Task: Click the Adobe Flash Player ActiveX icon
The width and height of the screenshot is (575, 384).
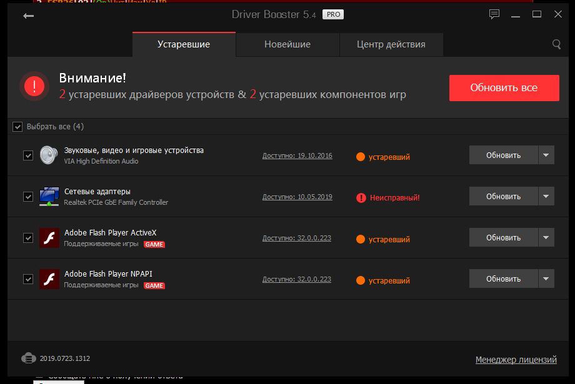Action: [49, 238]
